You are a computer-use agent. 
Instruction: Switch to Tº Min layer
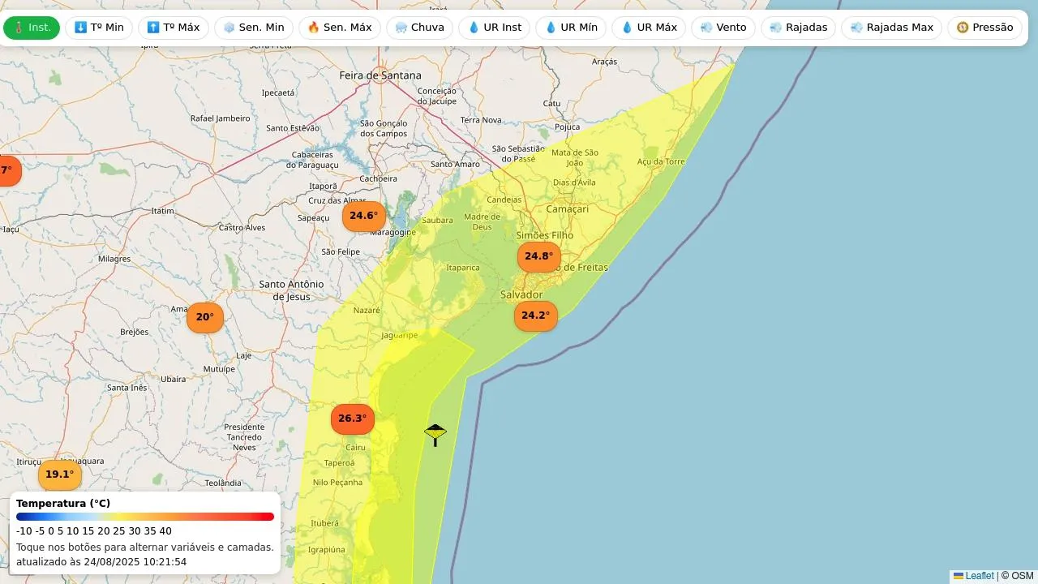tap(99, 28)
